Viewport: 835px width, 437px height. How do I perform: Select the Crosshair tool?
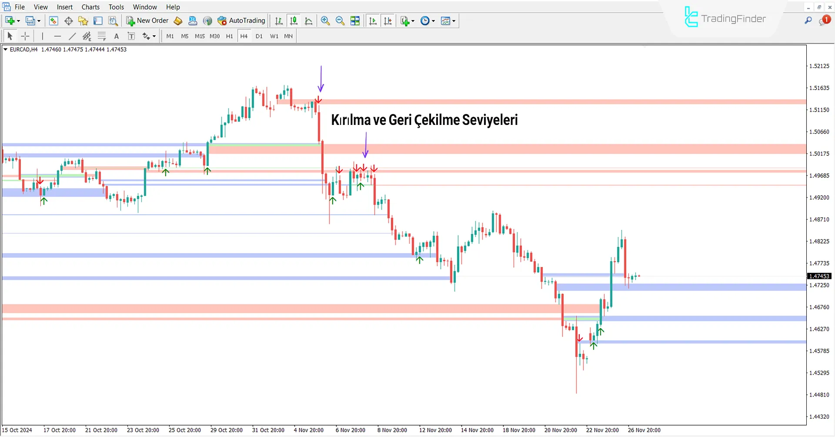[x=25, y=36]
